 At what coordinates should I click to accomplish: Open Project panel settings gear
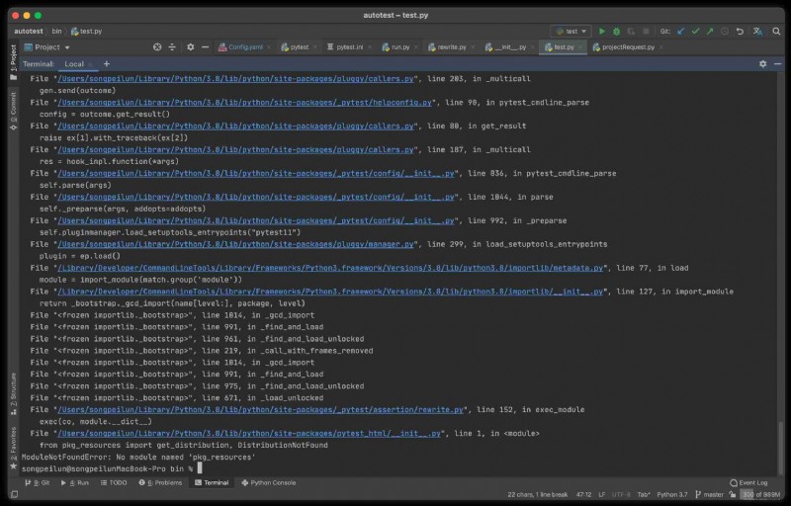tap(190, 46)
